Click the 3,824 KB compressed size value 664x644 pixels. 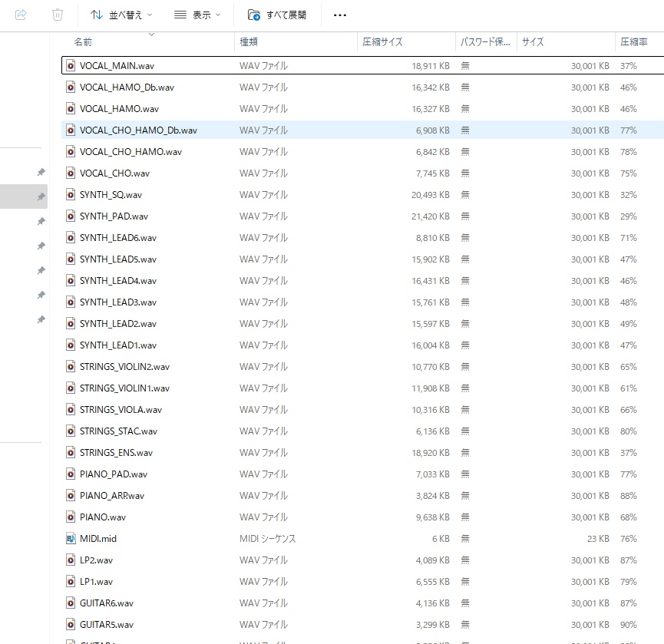click(x=432, y=496)
